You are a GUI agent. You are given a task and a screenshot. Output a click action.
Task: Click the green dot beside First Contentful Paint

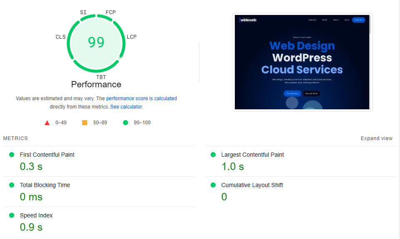[12, 155]
